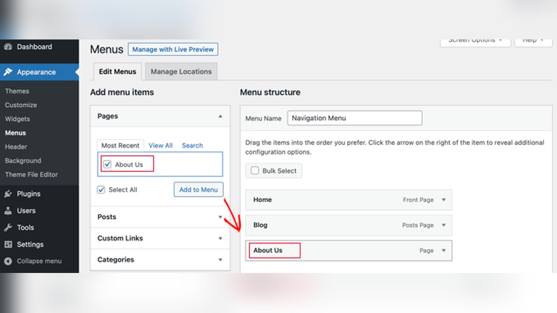Click the Appearance paintbrush icon

click(8, 72)
